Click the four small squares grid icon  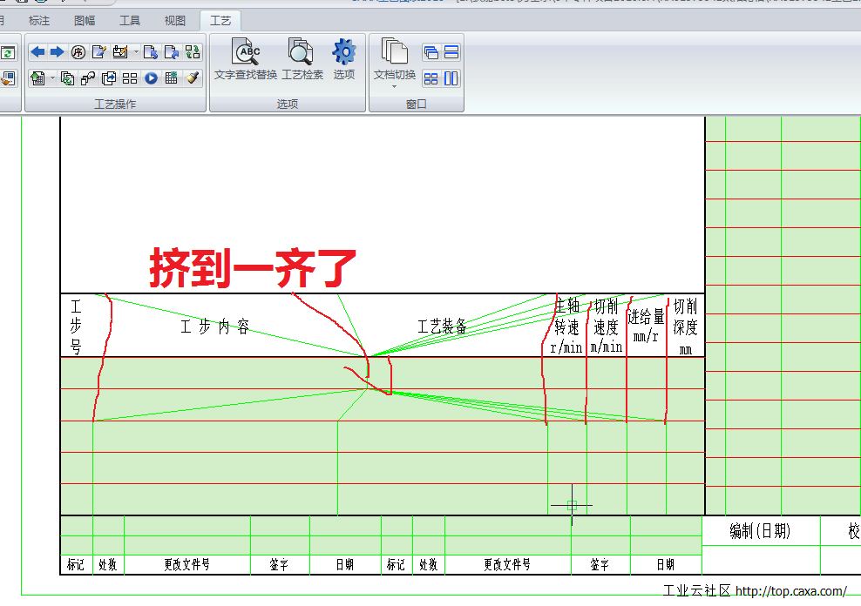130,78
